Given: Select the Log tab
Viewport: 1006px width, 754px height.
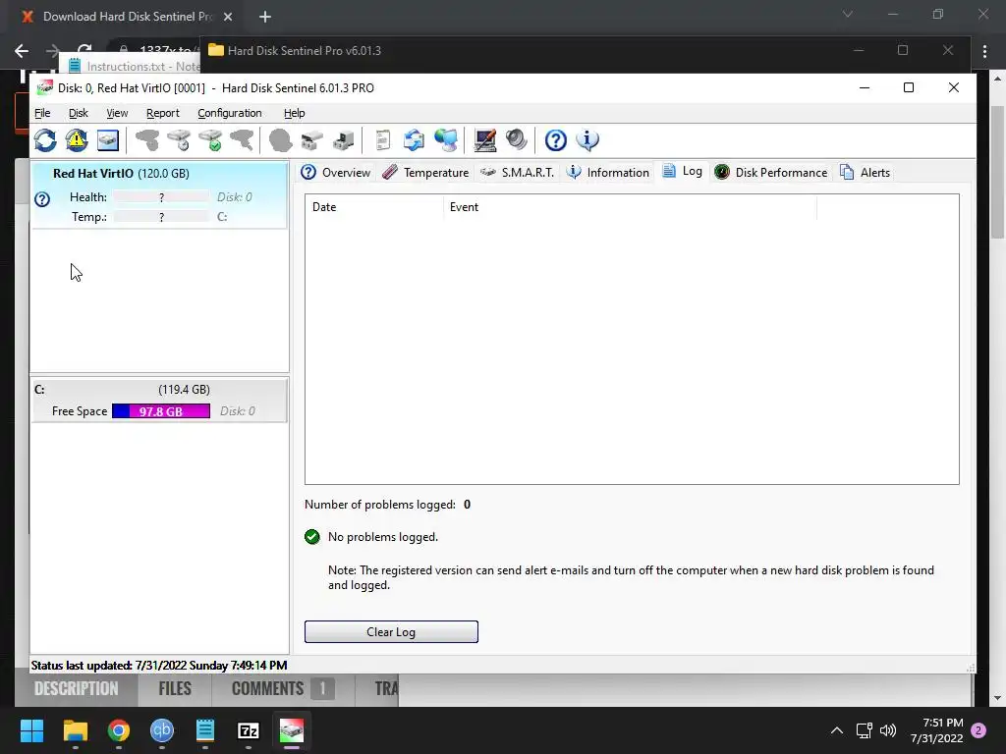Looking at the screenshot, I should pyautogui.click(x=682, y=171).
